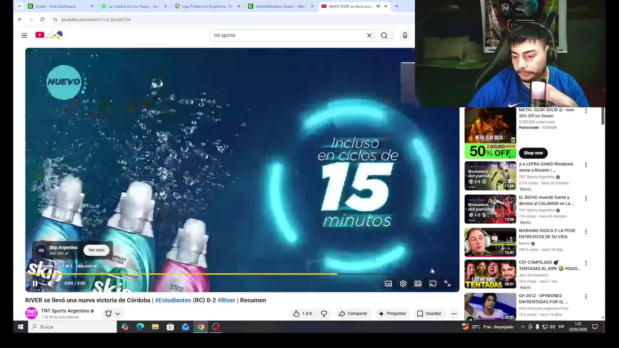Open Microsoft Store from the taskbar
This screenshot has height=348, width=619.
(x=170, y=327)
